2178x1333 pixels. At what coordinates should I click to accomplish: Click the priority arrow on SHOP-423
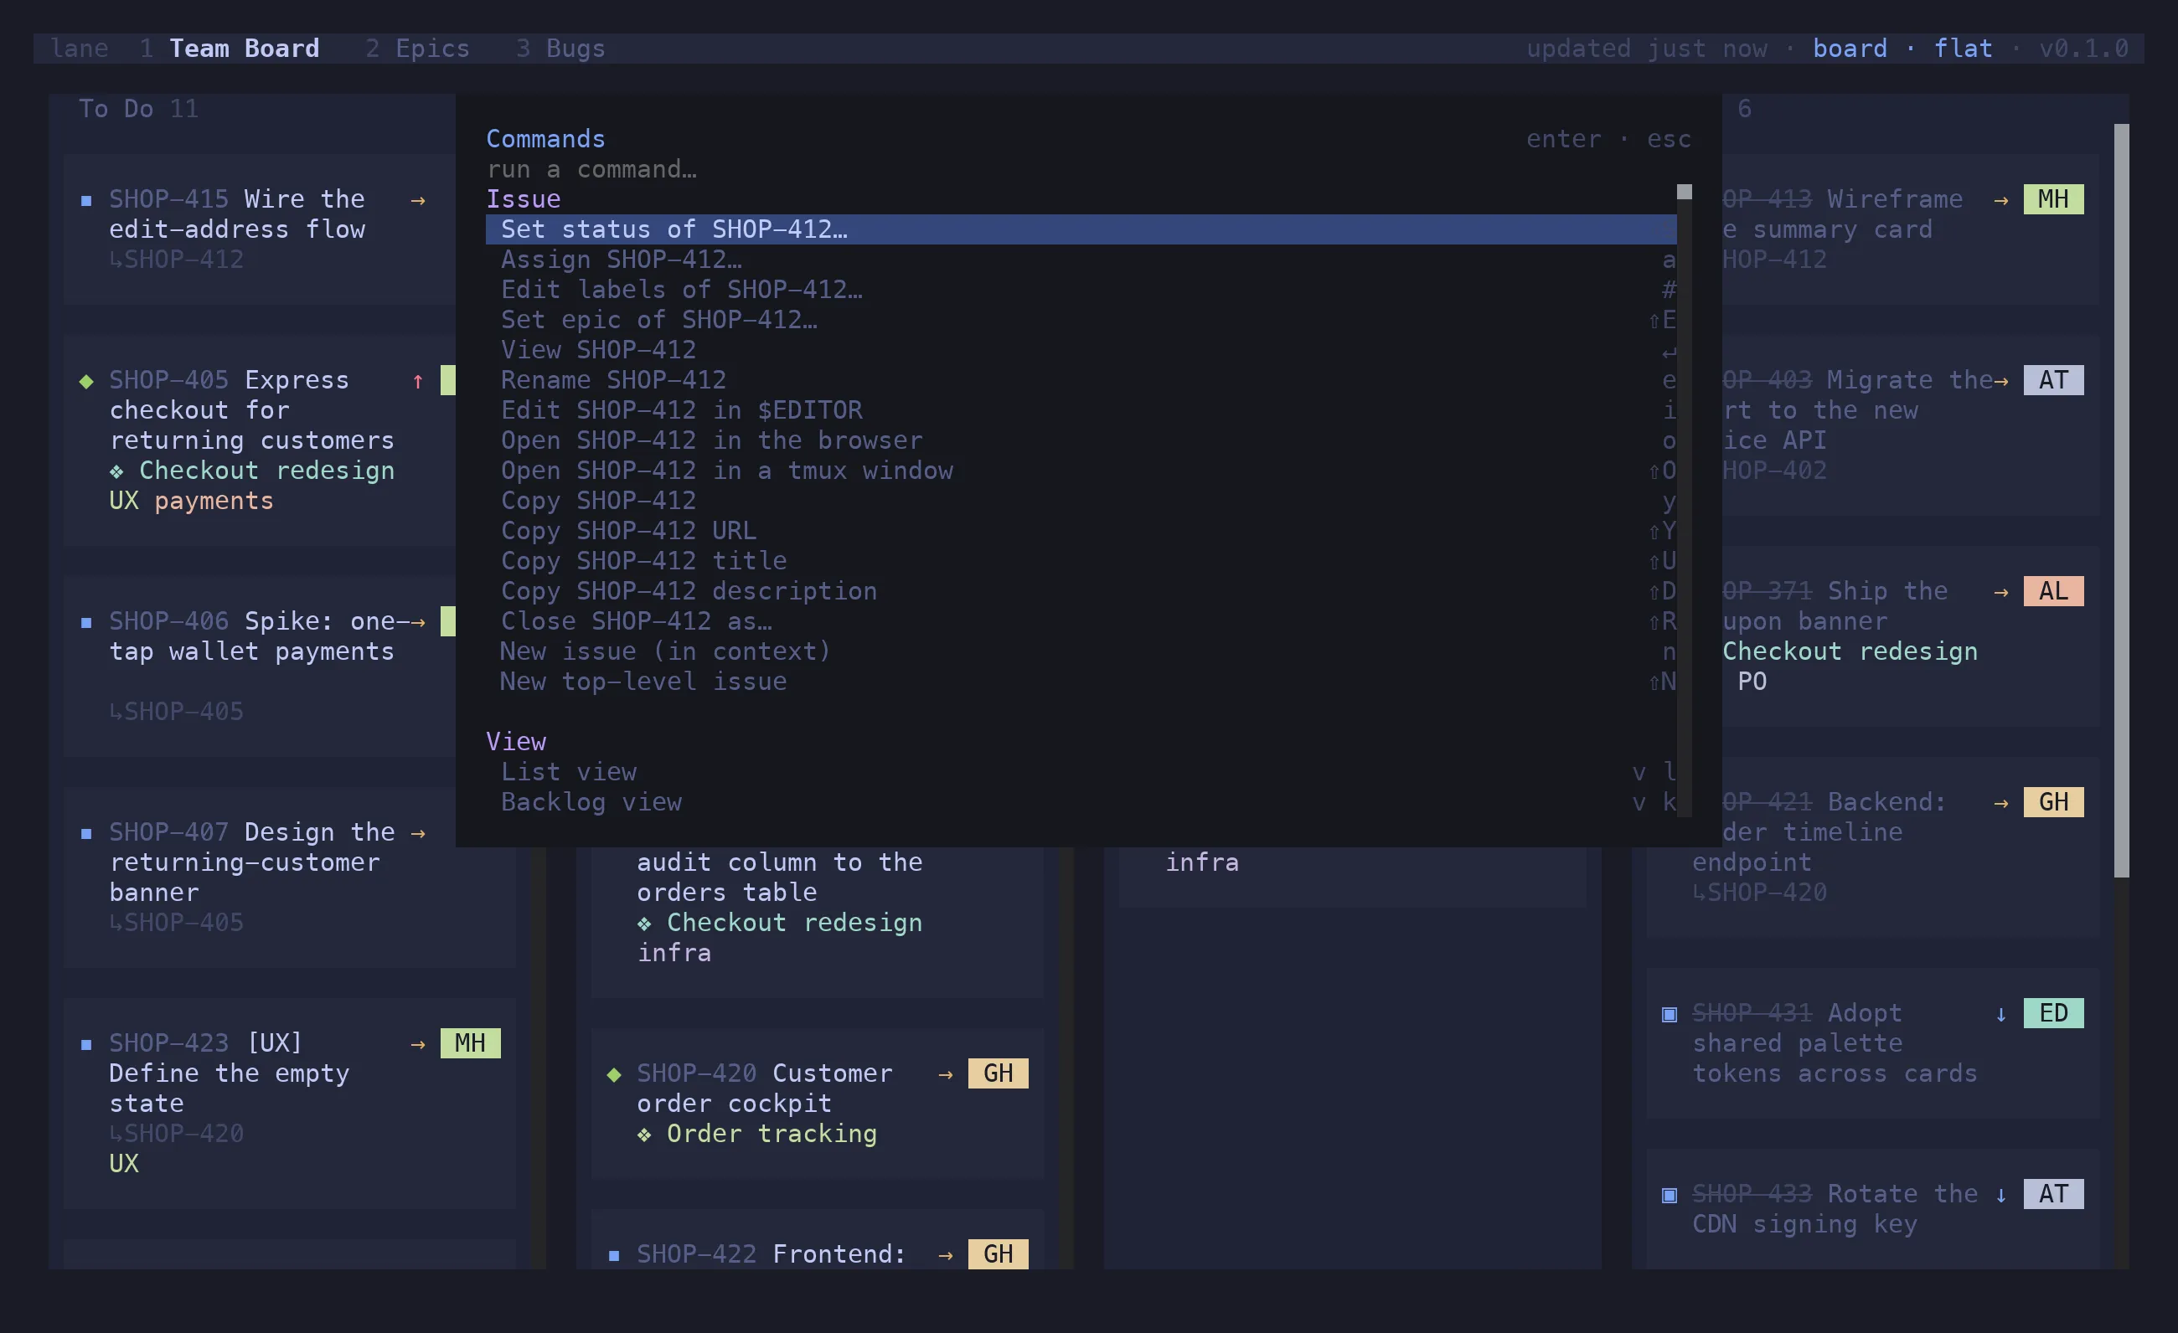(x=418, y=1044)
